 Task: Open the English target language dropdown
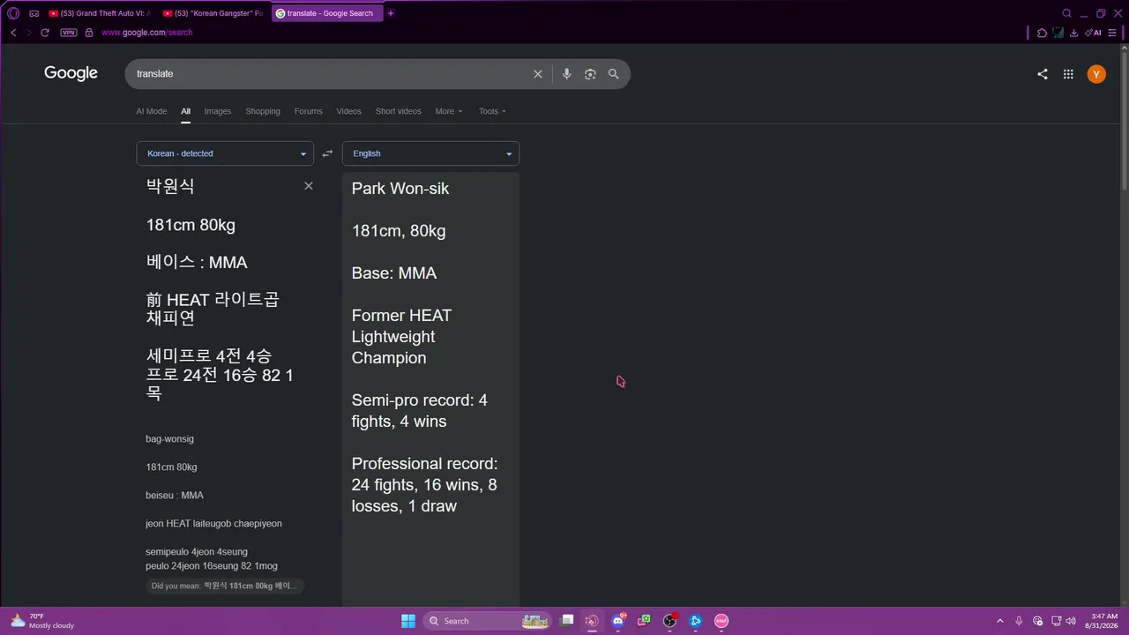pos(430,153)
